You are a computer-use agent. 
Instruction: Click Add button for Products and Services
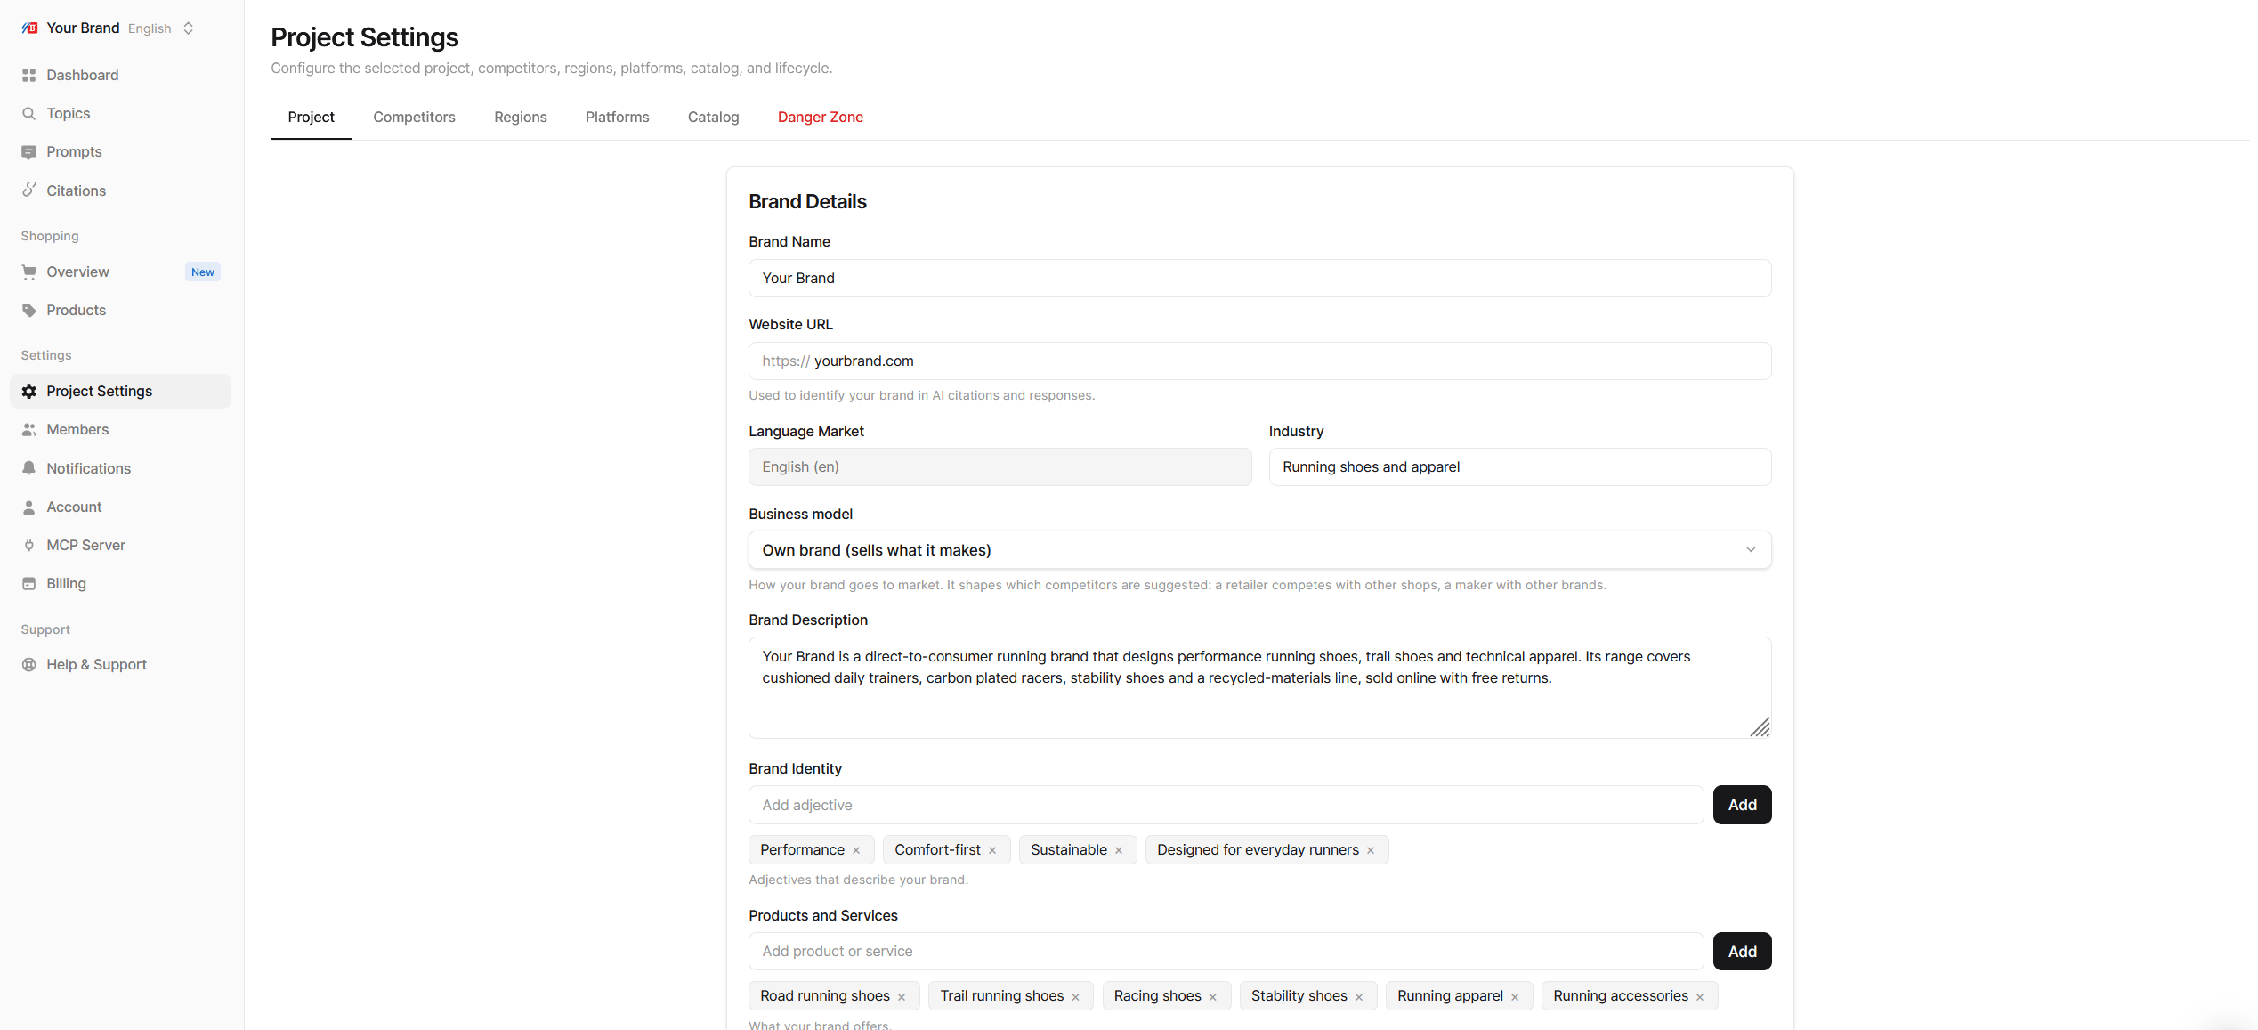pyautogui.click(x=1742, y=952)
